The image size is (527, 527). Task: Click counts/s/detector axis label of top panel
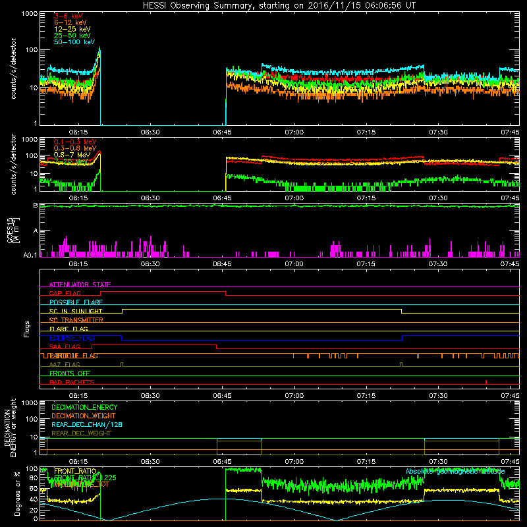13,69
